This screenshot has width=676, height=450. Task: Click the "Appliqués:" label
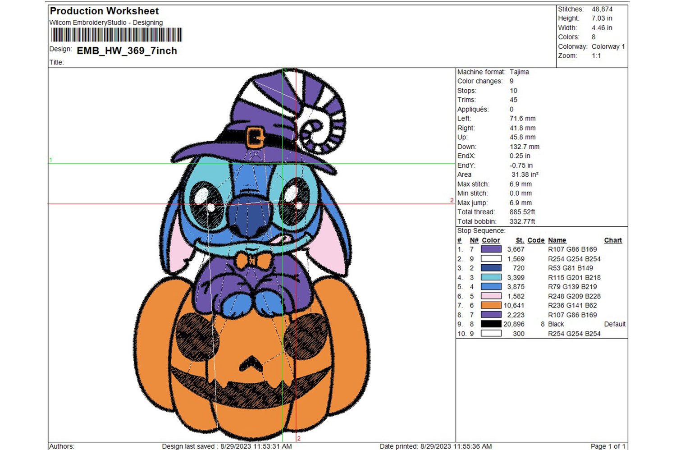pos(473,109)
